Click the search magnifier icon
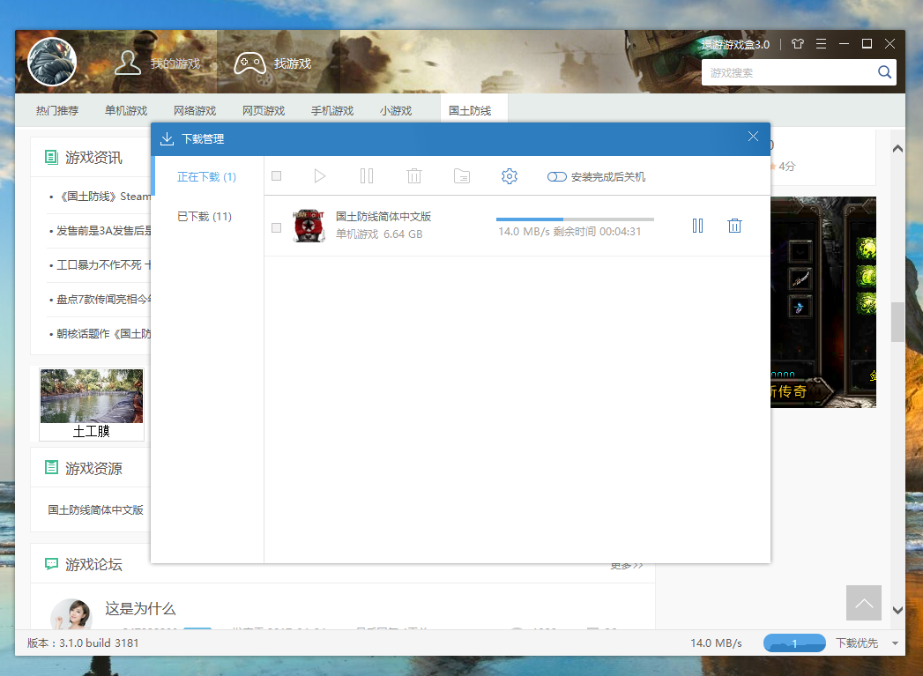This screenshot has height=676, width=923. coord(884,72)
